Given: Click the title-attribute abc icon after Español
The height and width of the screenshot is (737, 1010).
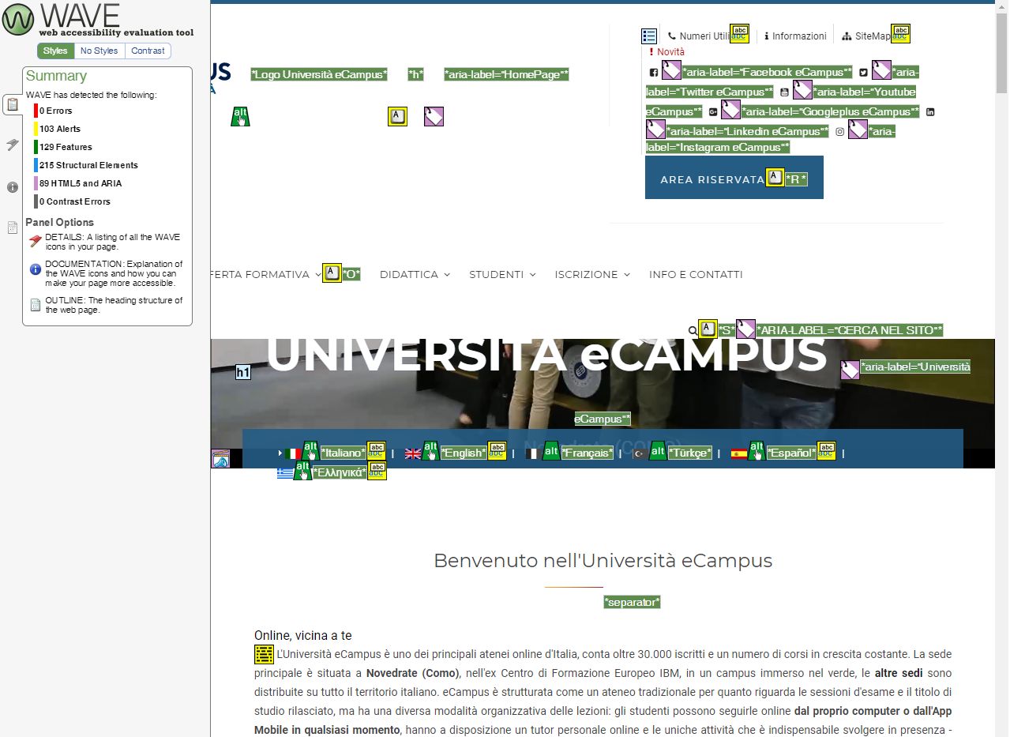Looking at the screenshot, I should 826,450.
